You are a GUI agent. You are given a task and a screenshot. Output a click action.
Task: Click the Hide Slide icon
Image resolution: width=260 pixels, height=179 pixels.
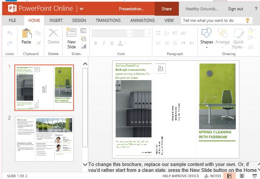coord(83,47)
